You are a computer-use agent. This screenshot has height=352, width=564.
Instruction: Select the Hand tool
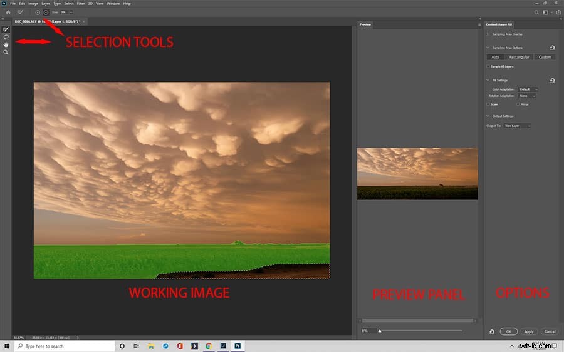click(6, 44)
